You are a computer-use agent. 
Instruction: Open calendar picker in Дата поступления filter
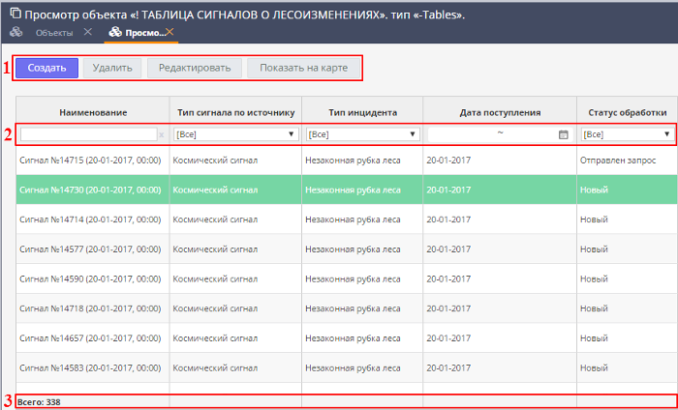[563, 134]
